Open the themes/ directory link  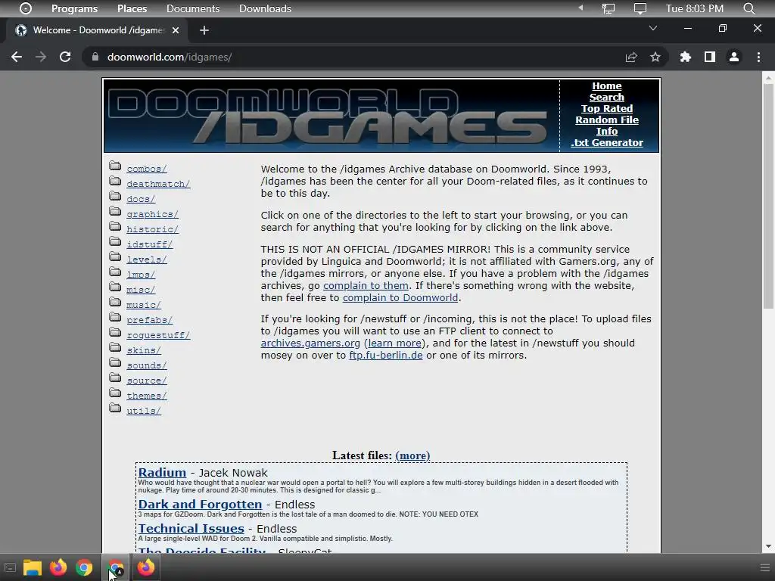147,396
